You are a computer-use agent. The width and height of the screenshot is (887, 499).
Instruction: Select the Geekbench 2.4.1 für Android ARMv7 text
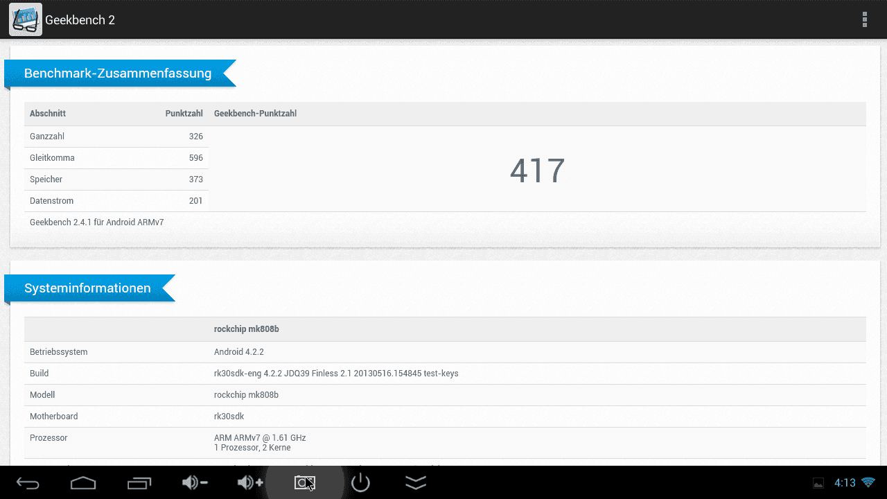(x=97, y=222)
